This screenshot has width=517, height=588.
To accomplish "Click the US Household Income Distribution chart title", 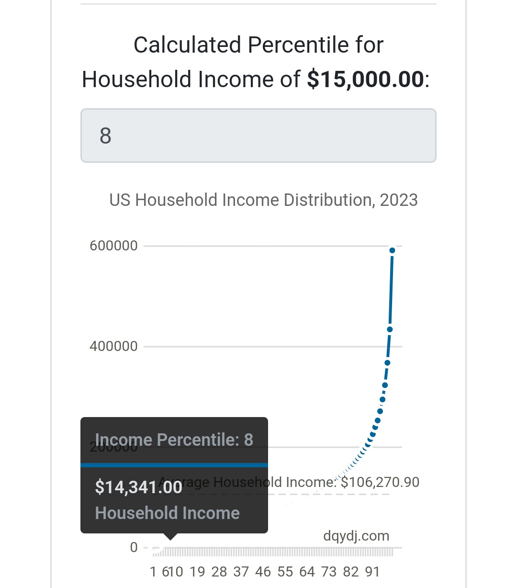I will pyautogui.click(x=263, y=200).
